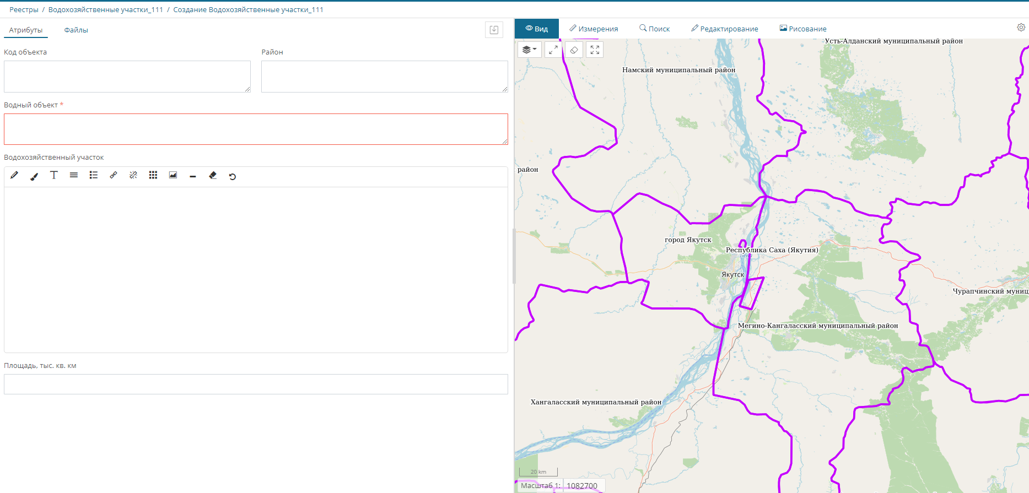This screenshot has width=1029, height=493.
Task: Clear the map with the eraser button
Action: coord(574,50)
